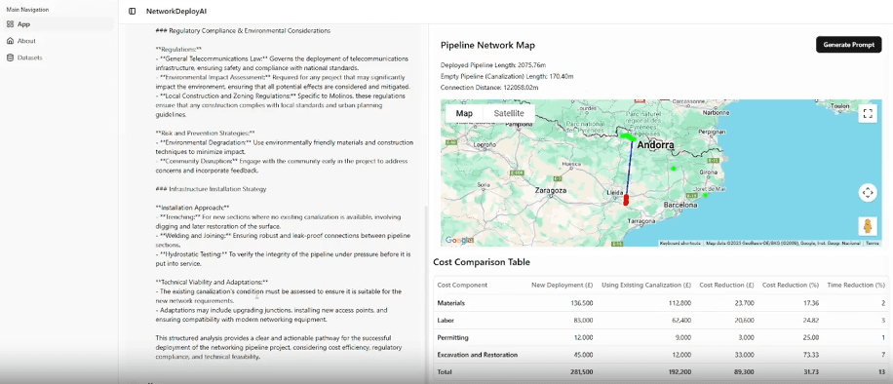The height and width of the screenshot is (384, 893).
Task: Click the green marker near Andorra
Action: click(x=628, y=136)
